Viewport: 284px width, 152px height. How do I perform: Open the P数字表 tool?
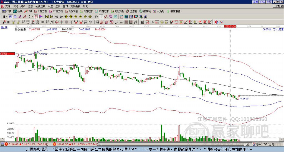[x=72, y=11]
